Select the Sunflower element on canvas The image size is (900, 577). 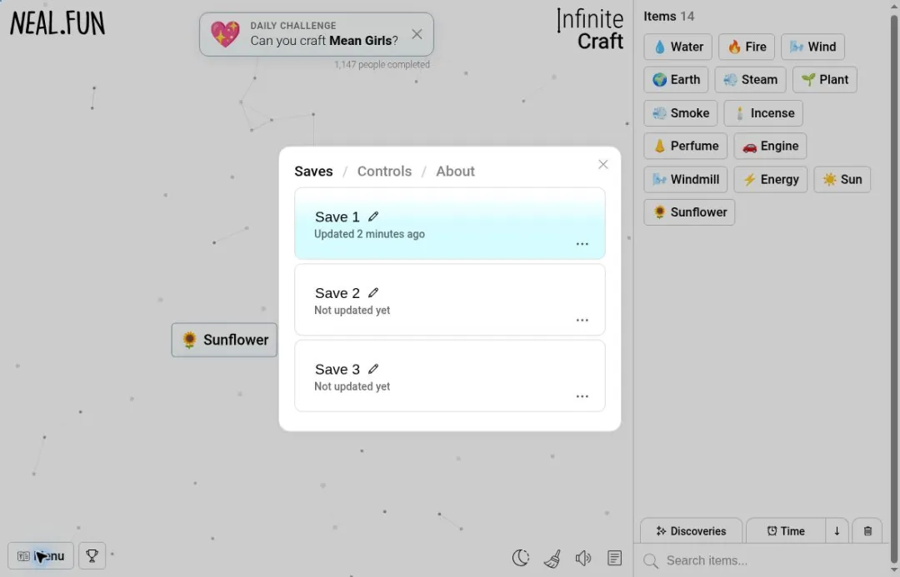point(224,340)
